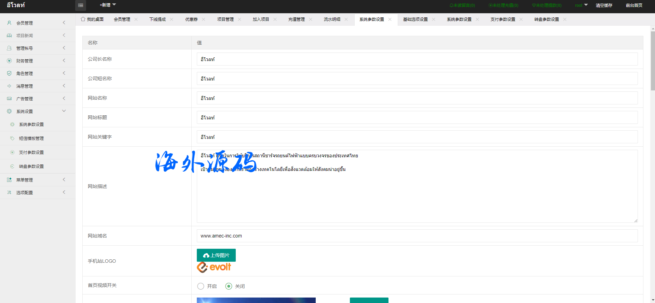Click the 财务管理 sidebar icon
655x303 pixels.
click(9, 61)
